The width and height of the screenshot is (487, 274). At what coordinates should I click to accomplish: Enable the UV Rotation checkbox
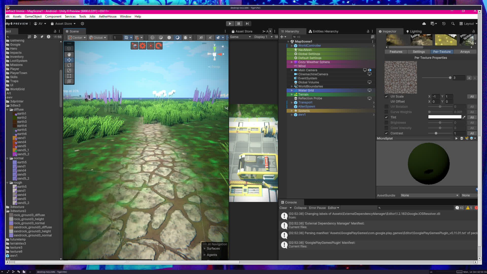(386, 107)
